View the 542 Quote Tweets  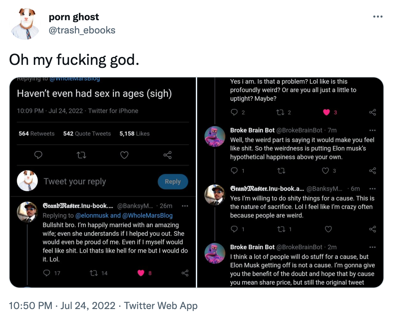pyautogui.click(x=87, y=134)
